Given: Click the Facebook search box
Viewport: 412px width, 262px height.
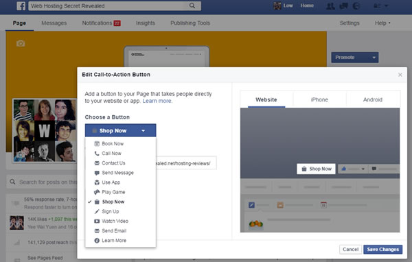Looking at the screenshot, I should click(115, 5).
